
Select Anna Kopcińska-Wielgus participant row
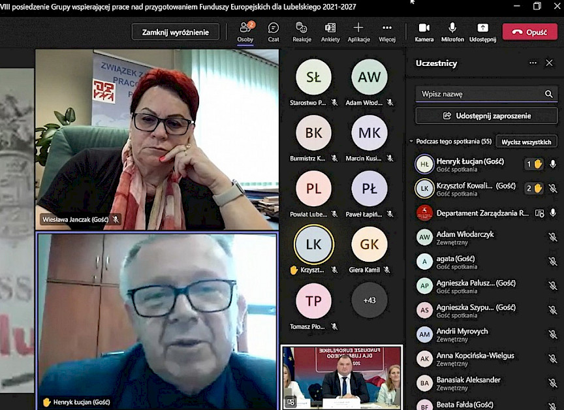click(x=486, y=359)
